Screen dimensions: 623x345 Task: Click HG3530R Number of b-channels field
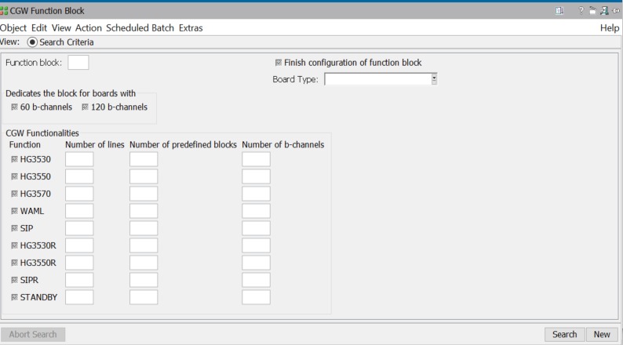coord(256,245)
